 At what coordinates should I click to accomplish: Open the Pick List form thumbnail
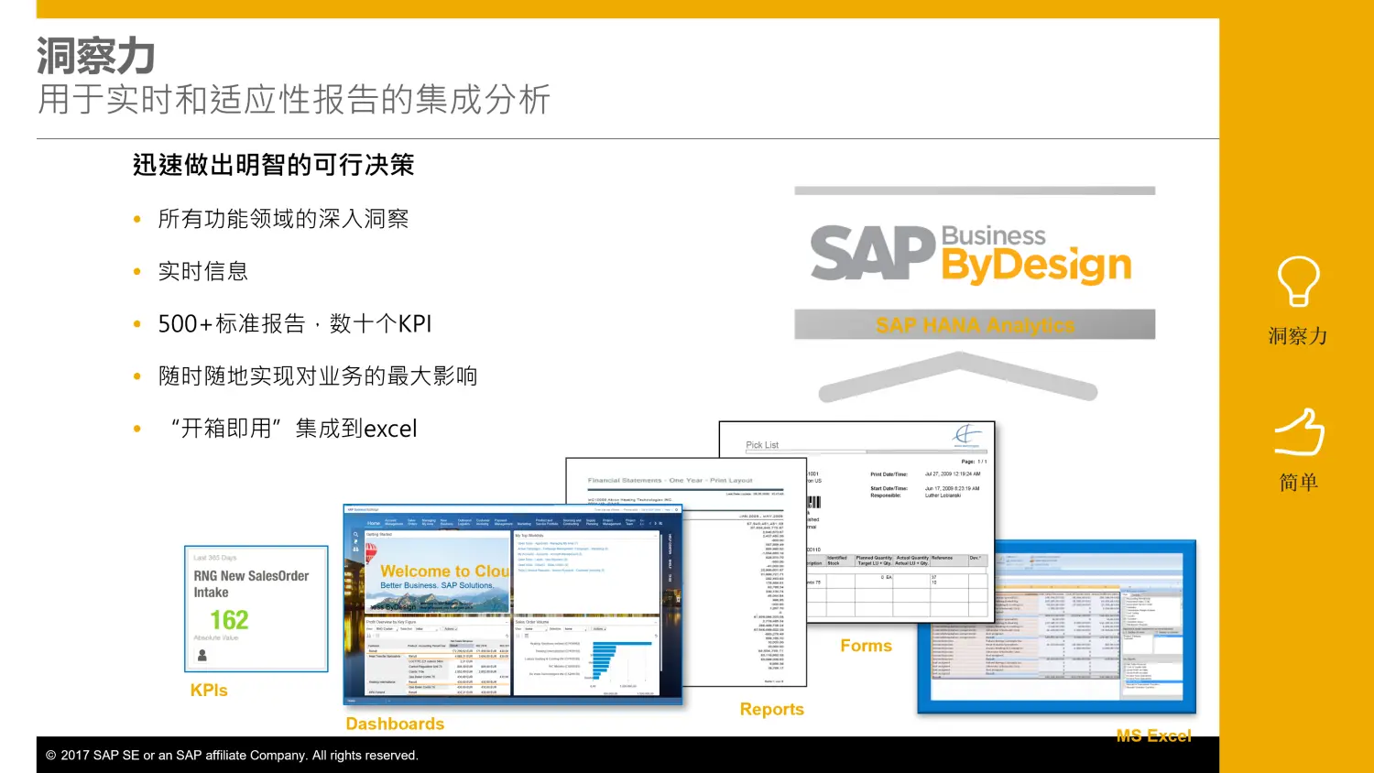856,522
